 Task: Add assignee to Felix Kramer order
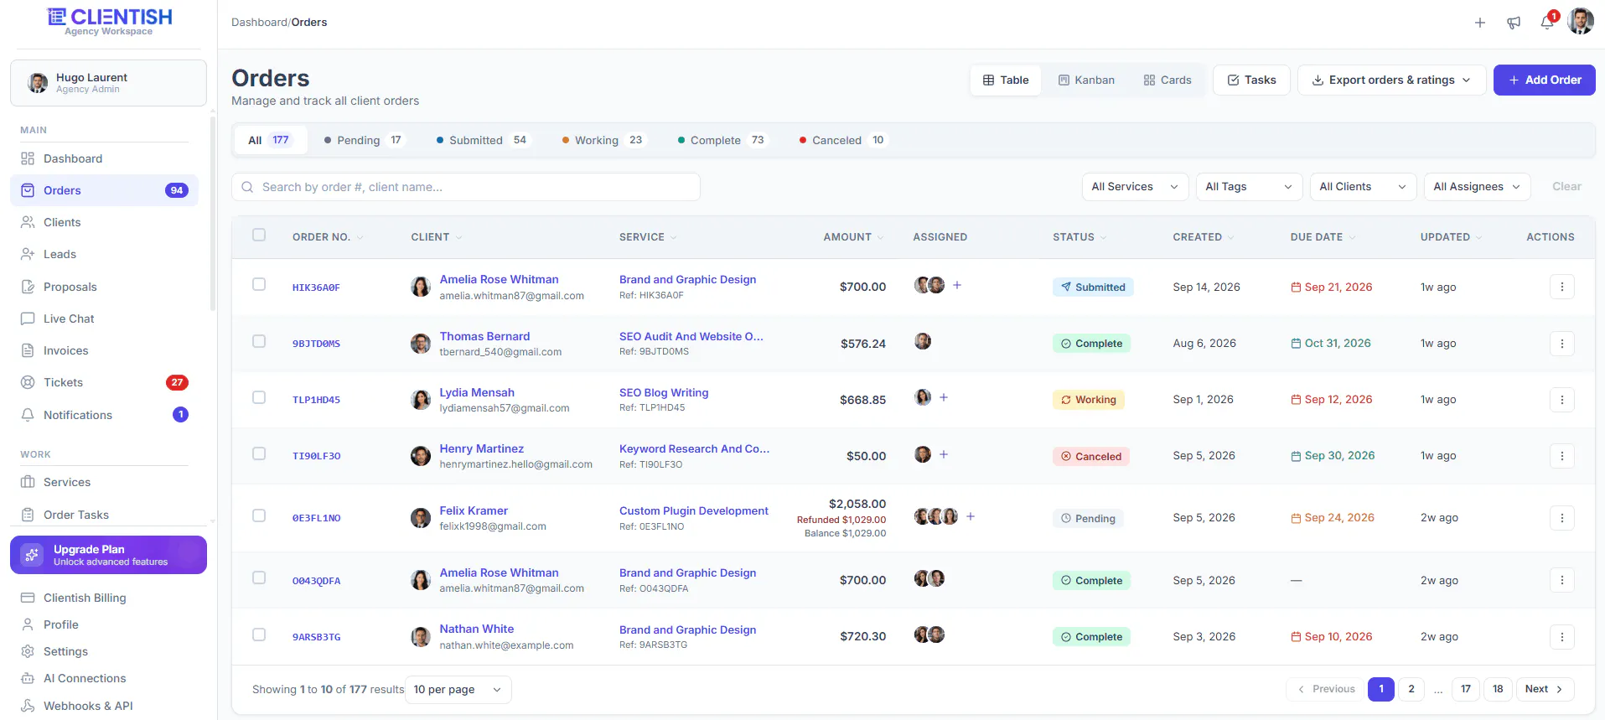point(971,516)
